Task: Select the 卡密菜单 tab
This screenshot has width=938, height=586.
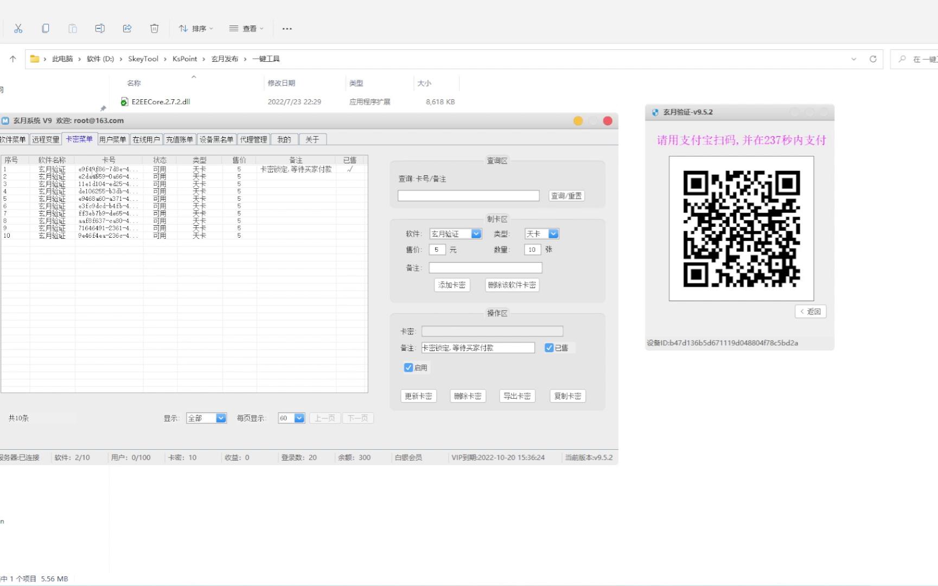Action: coord(79,139)
